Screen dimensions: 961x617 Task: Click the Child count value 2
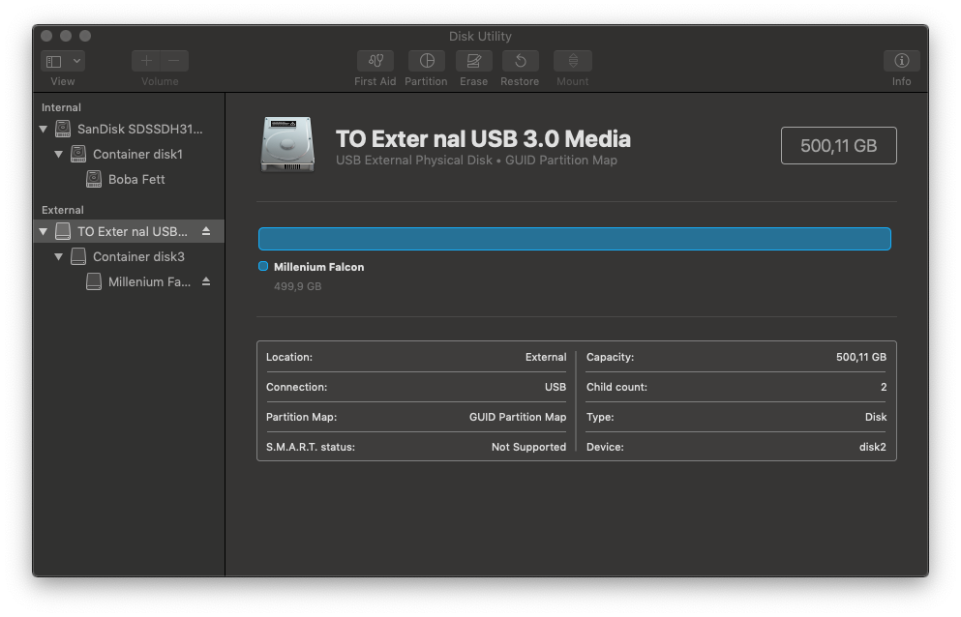(x=884, y=387)
